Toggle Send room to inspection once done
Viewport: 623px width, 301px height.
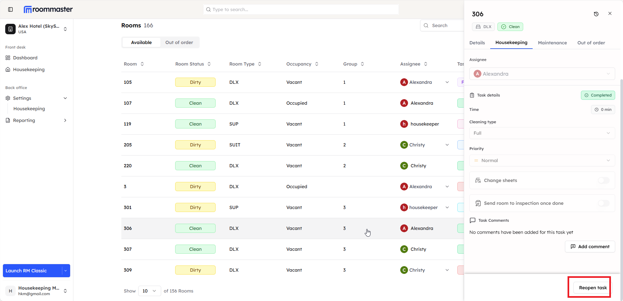tap(603, 203)
